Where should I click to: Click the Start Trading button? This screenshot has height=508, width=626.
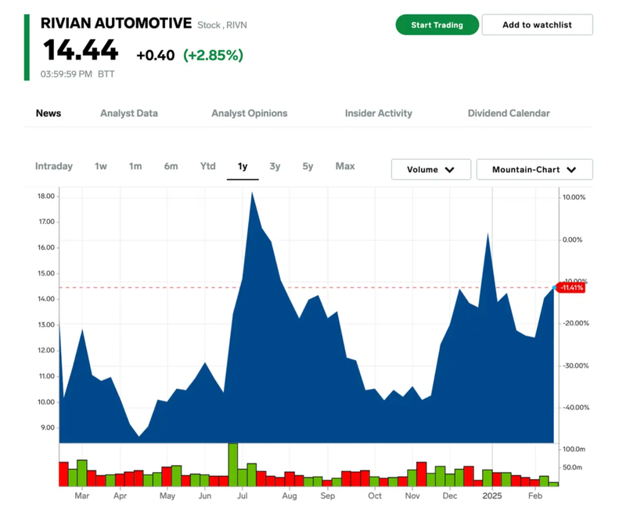click(437, 25)
